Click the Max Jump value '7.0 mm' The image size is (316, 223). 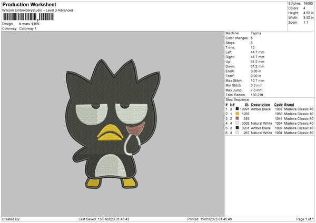pyautogui.click(x=256, y=90)
